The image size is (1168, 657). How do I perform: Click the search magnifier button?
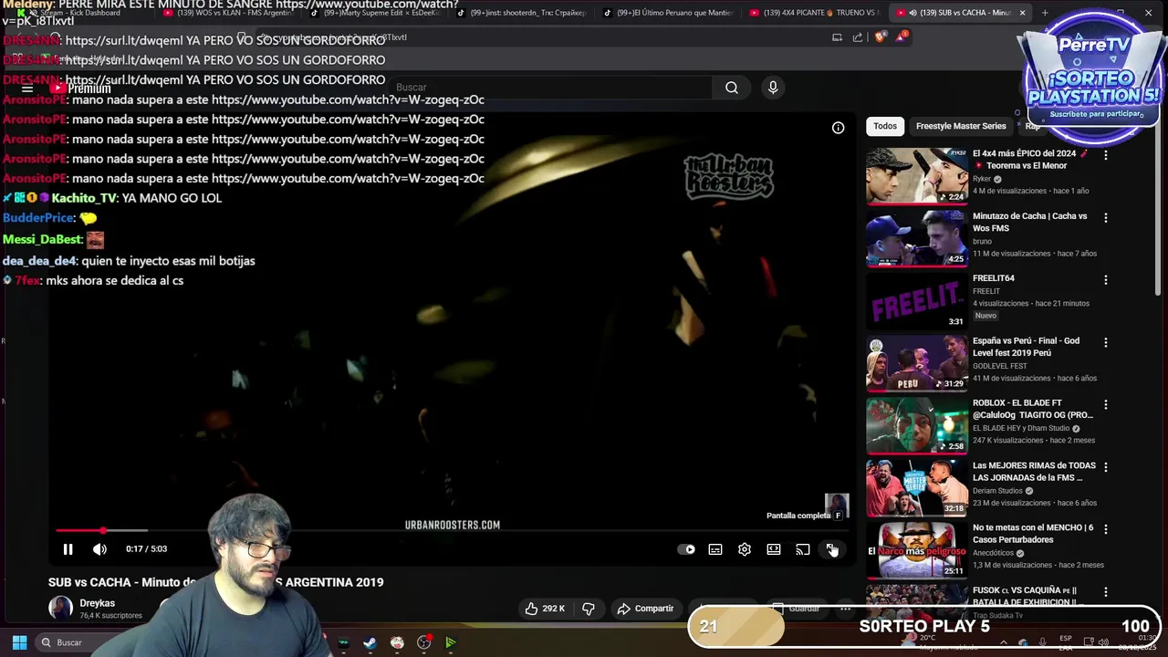[732, 88]
